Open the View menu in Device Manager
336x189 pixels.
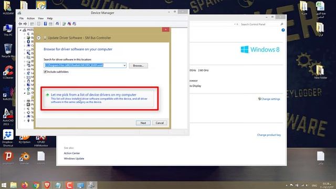[x=41, y=18]
